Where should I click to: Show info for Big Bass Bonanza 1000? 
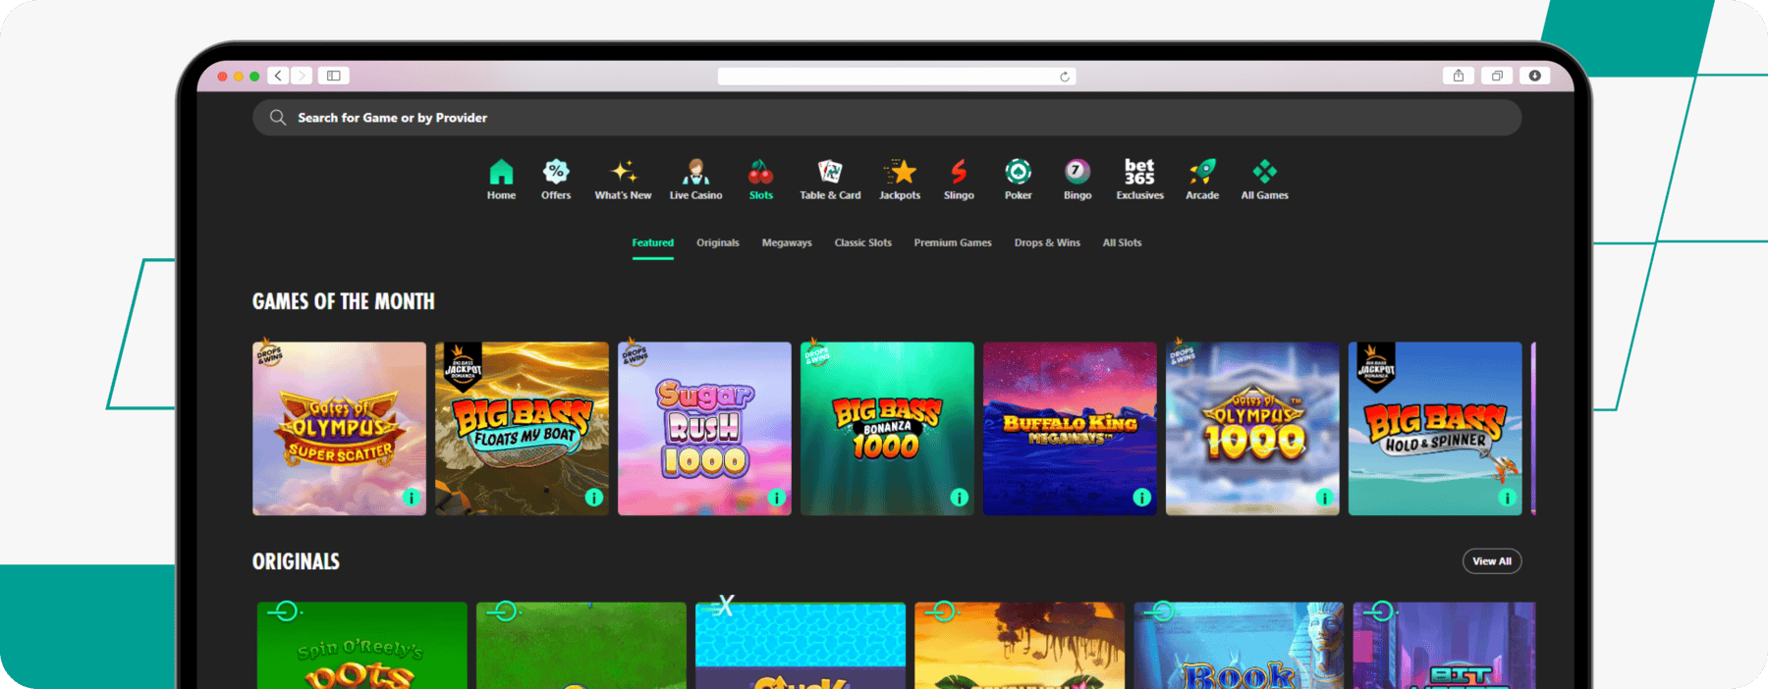click(x=960, y=498)
